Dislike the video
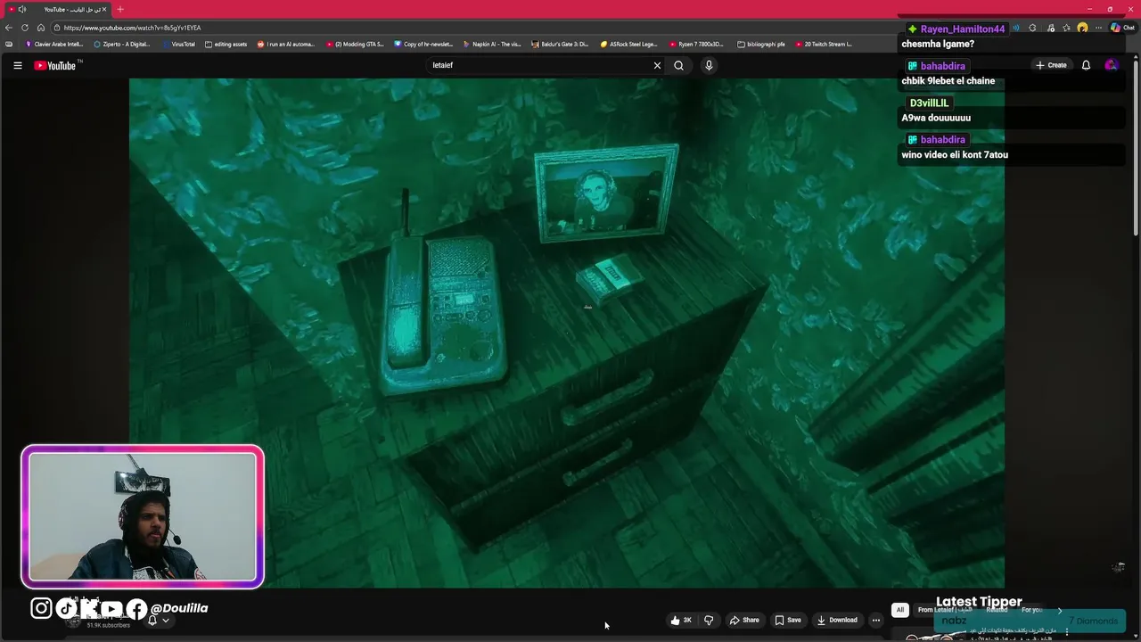 709,620
